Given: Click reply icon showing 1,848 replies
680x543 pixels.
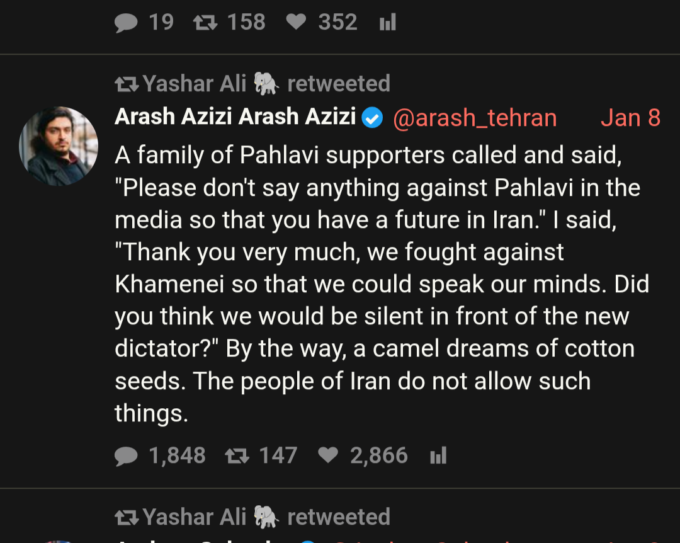Looking at the screenshot, I should tap(126, 456).
